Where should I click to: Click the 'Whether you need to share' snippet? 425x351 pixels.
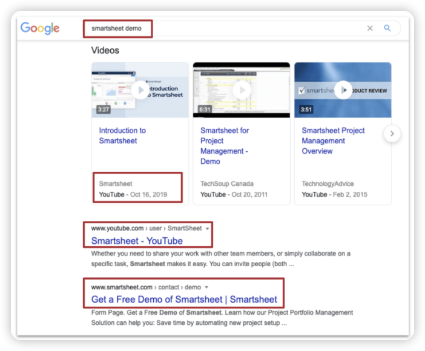pyautogui.click(x=220, y=258)
